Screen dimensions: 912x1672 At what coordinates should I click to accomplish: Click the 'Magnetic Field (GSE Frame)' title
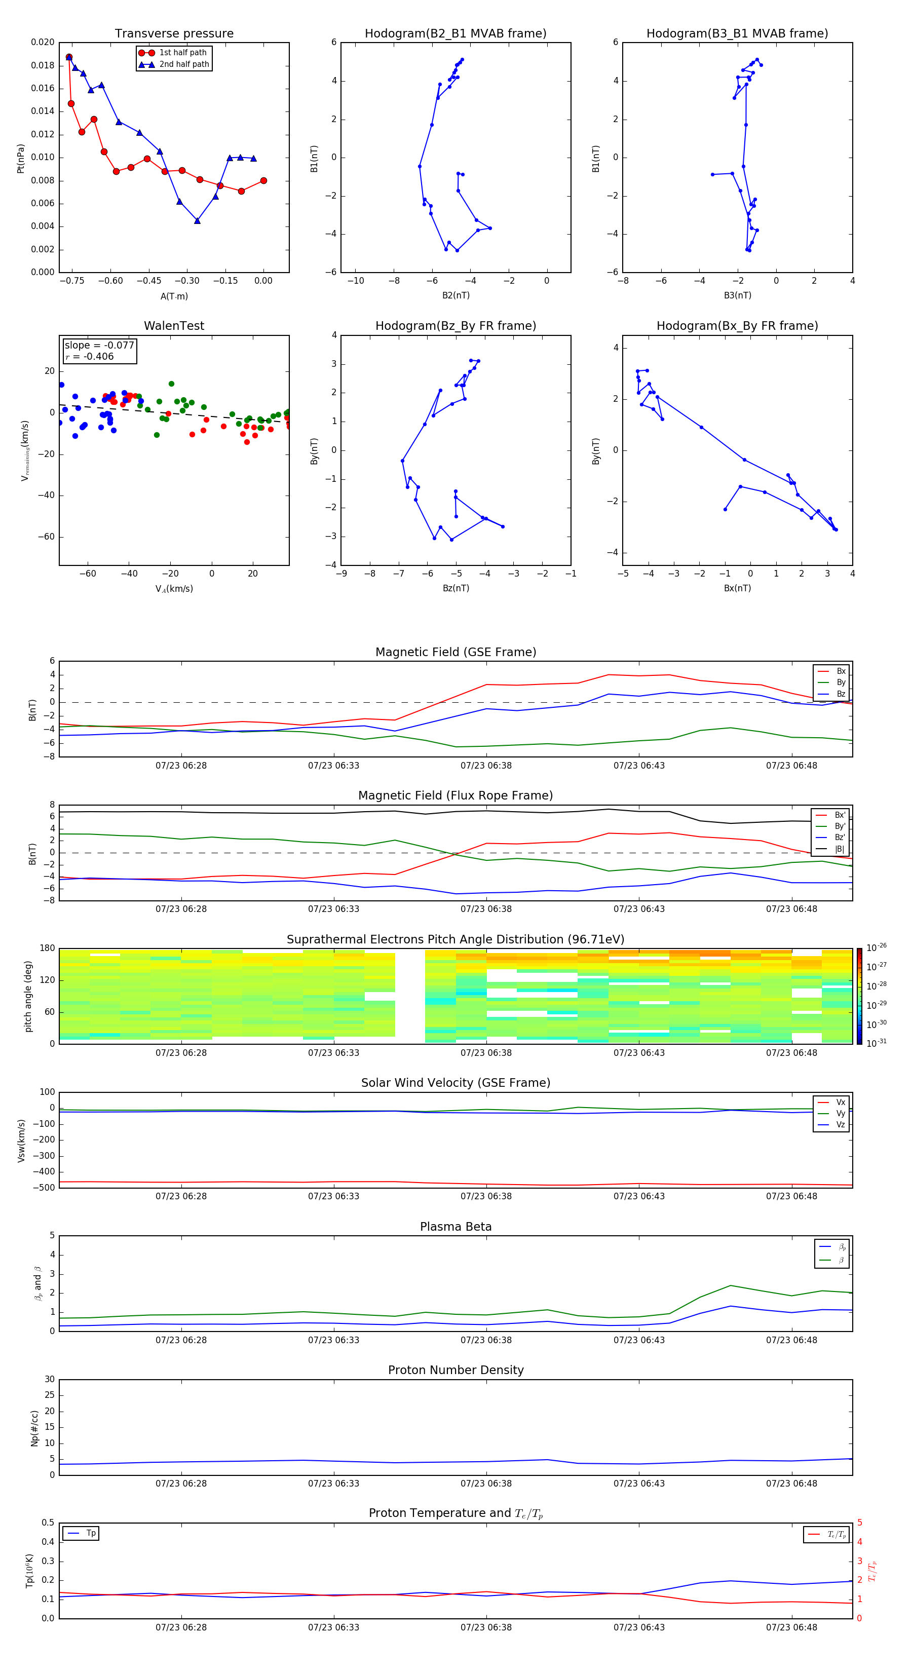455,652
